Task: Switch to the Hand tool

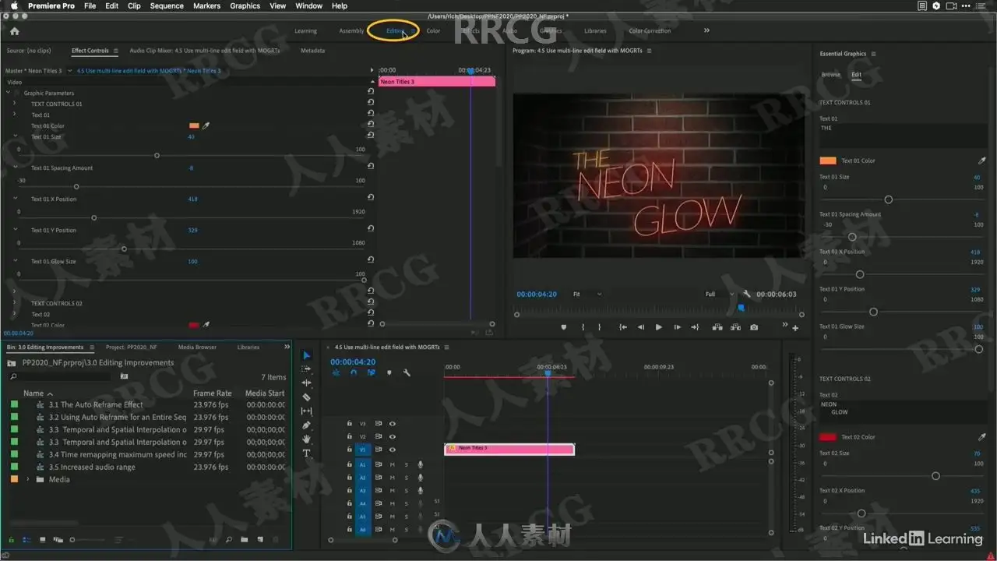Action: [x=306, y=439]
